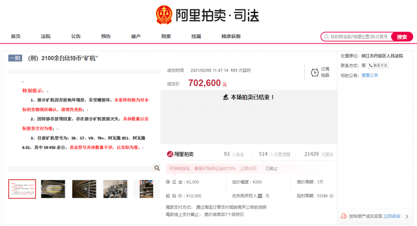Open the 公告 navigation tab
The width and height of the screenshot is (417, 226).
click(76, 36)
